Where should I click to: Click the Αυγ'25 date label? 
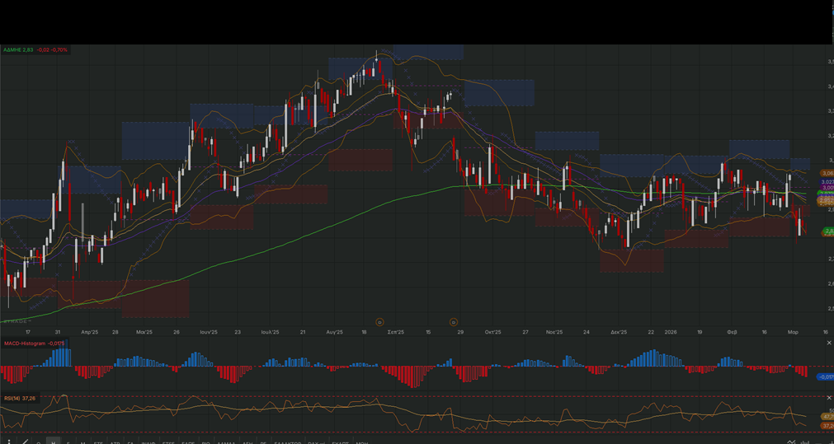pos(334,333)
